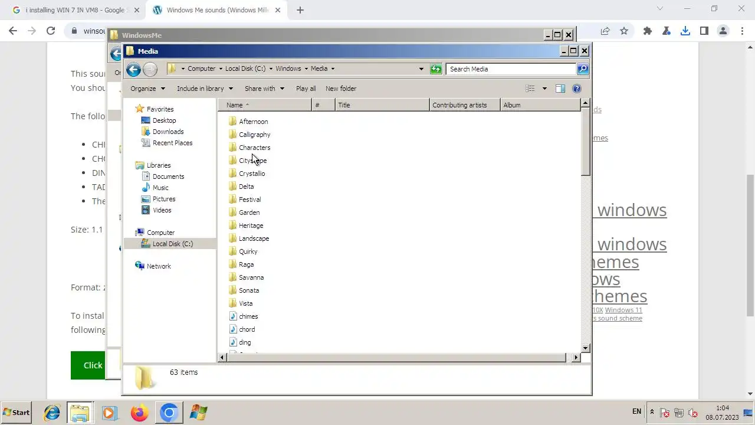
Task: Refresh the Media folder address bar
Action: [x=436, y=69]
